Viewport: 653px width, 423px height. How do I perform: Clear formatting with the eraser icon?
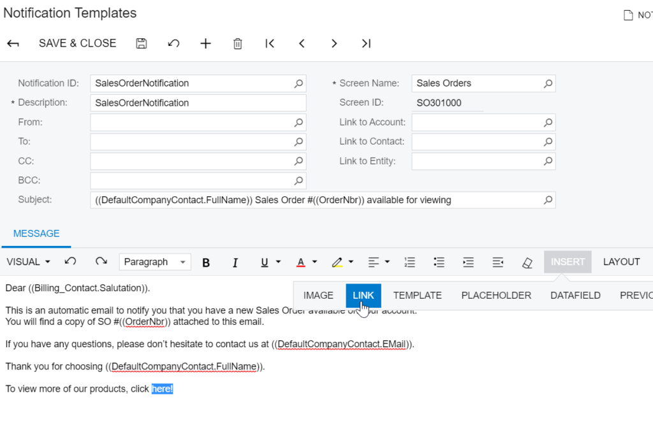tap(527, 262)
